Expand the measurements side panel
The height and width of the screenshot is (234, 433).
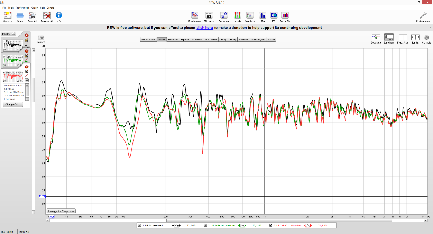tap(9, 33)
